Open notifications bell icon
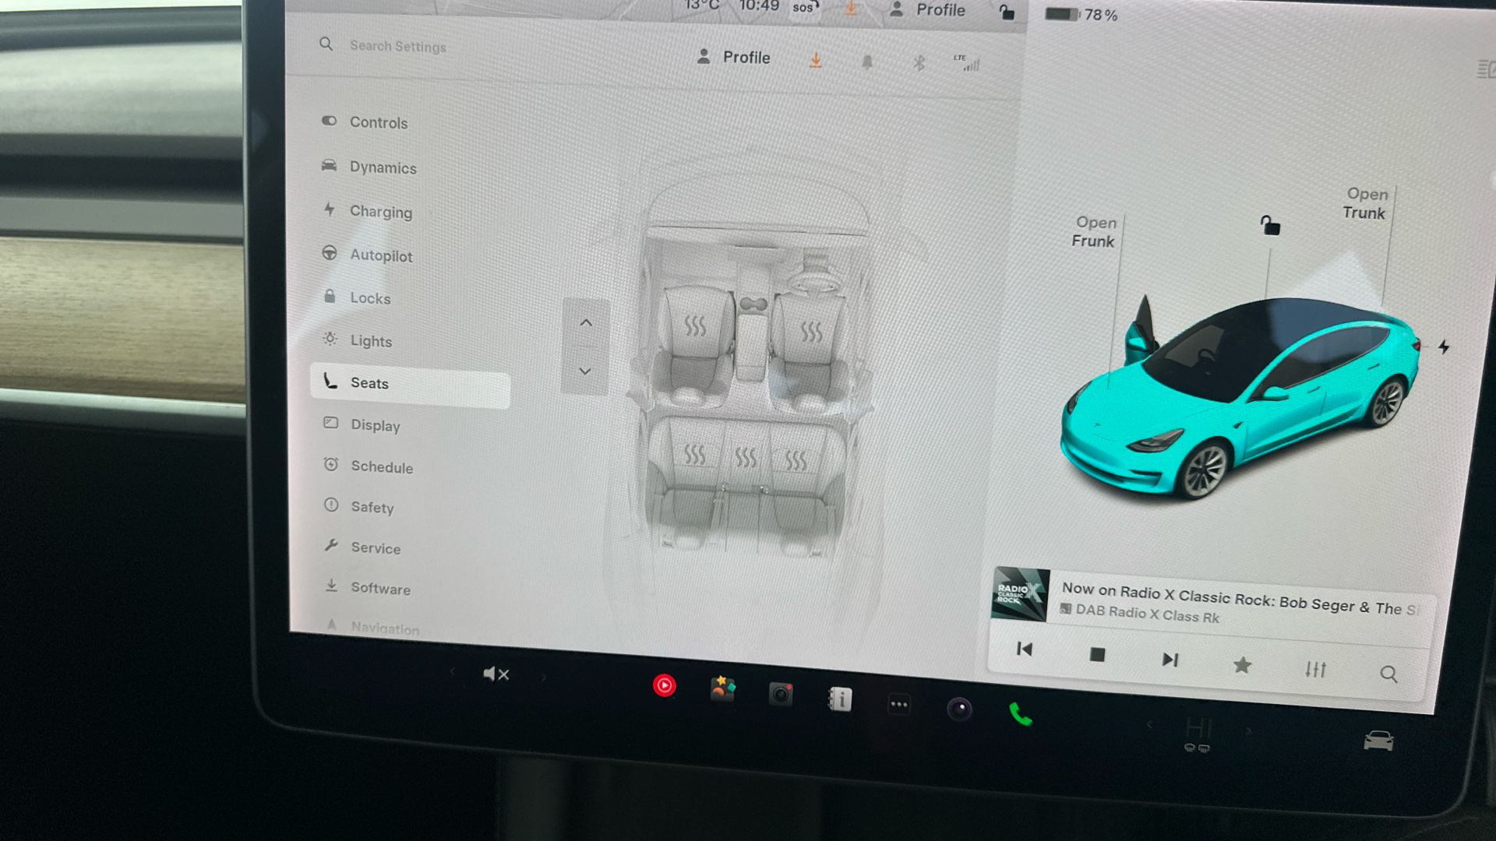1496x841 pixels. 866,62
